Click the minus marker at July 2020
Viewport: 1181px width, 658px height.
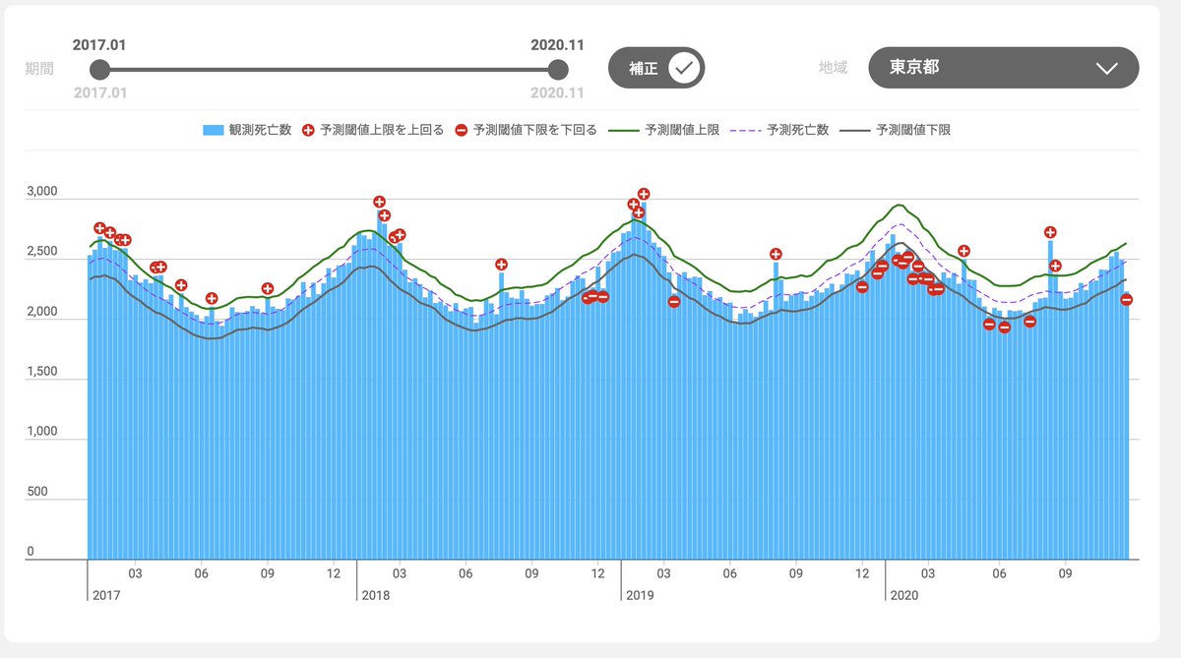[x=1029, y=321]
